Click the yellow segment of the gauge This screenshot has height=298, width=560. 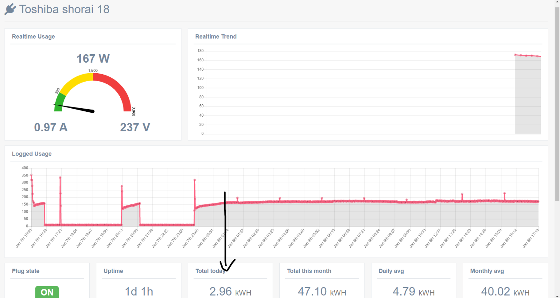coord(75,82)
